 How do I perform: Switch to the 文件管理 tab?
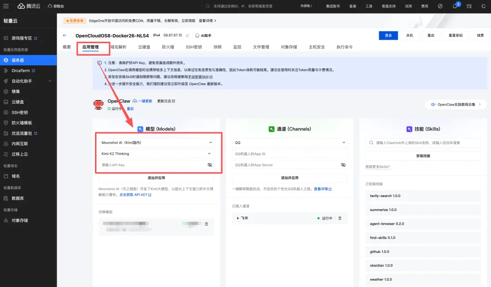(261, 47)
